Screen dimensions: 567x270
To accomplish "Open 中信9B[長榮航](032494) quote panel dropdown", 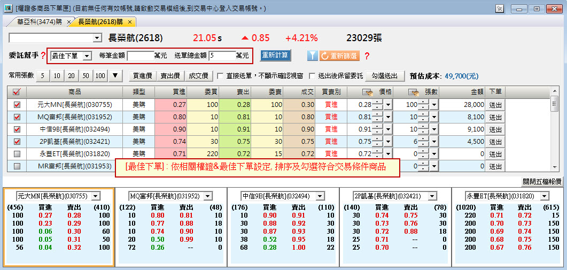I will coord(320,196).
